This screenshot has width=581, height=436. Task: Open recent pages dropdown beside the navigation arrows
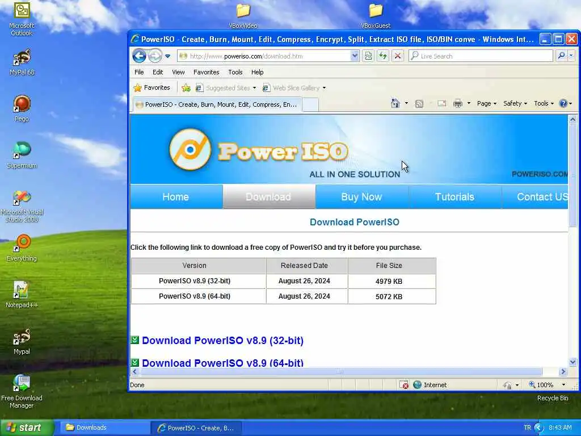[167, 56]
